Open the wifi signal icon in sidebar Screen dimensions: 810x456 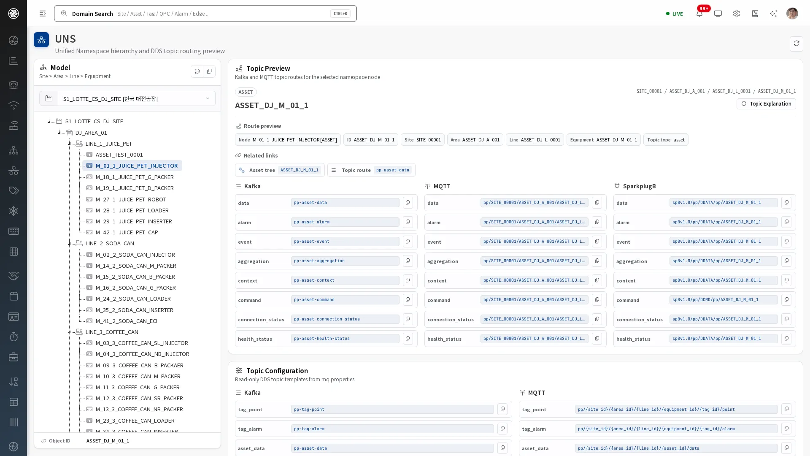[13, 105]
